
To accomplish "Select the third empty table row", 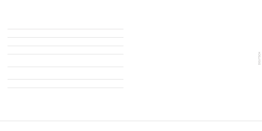I will 66,50.
